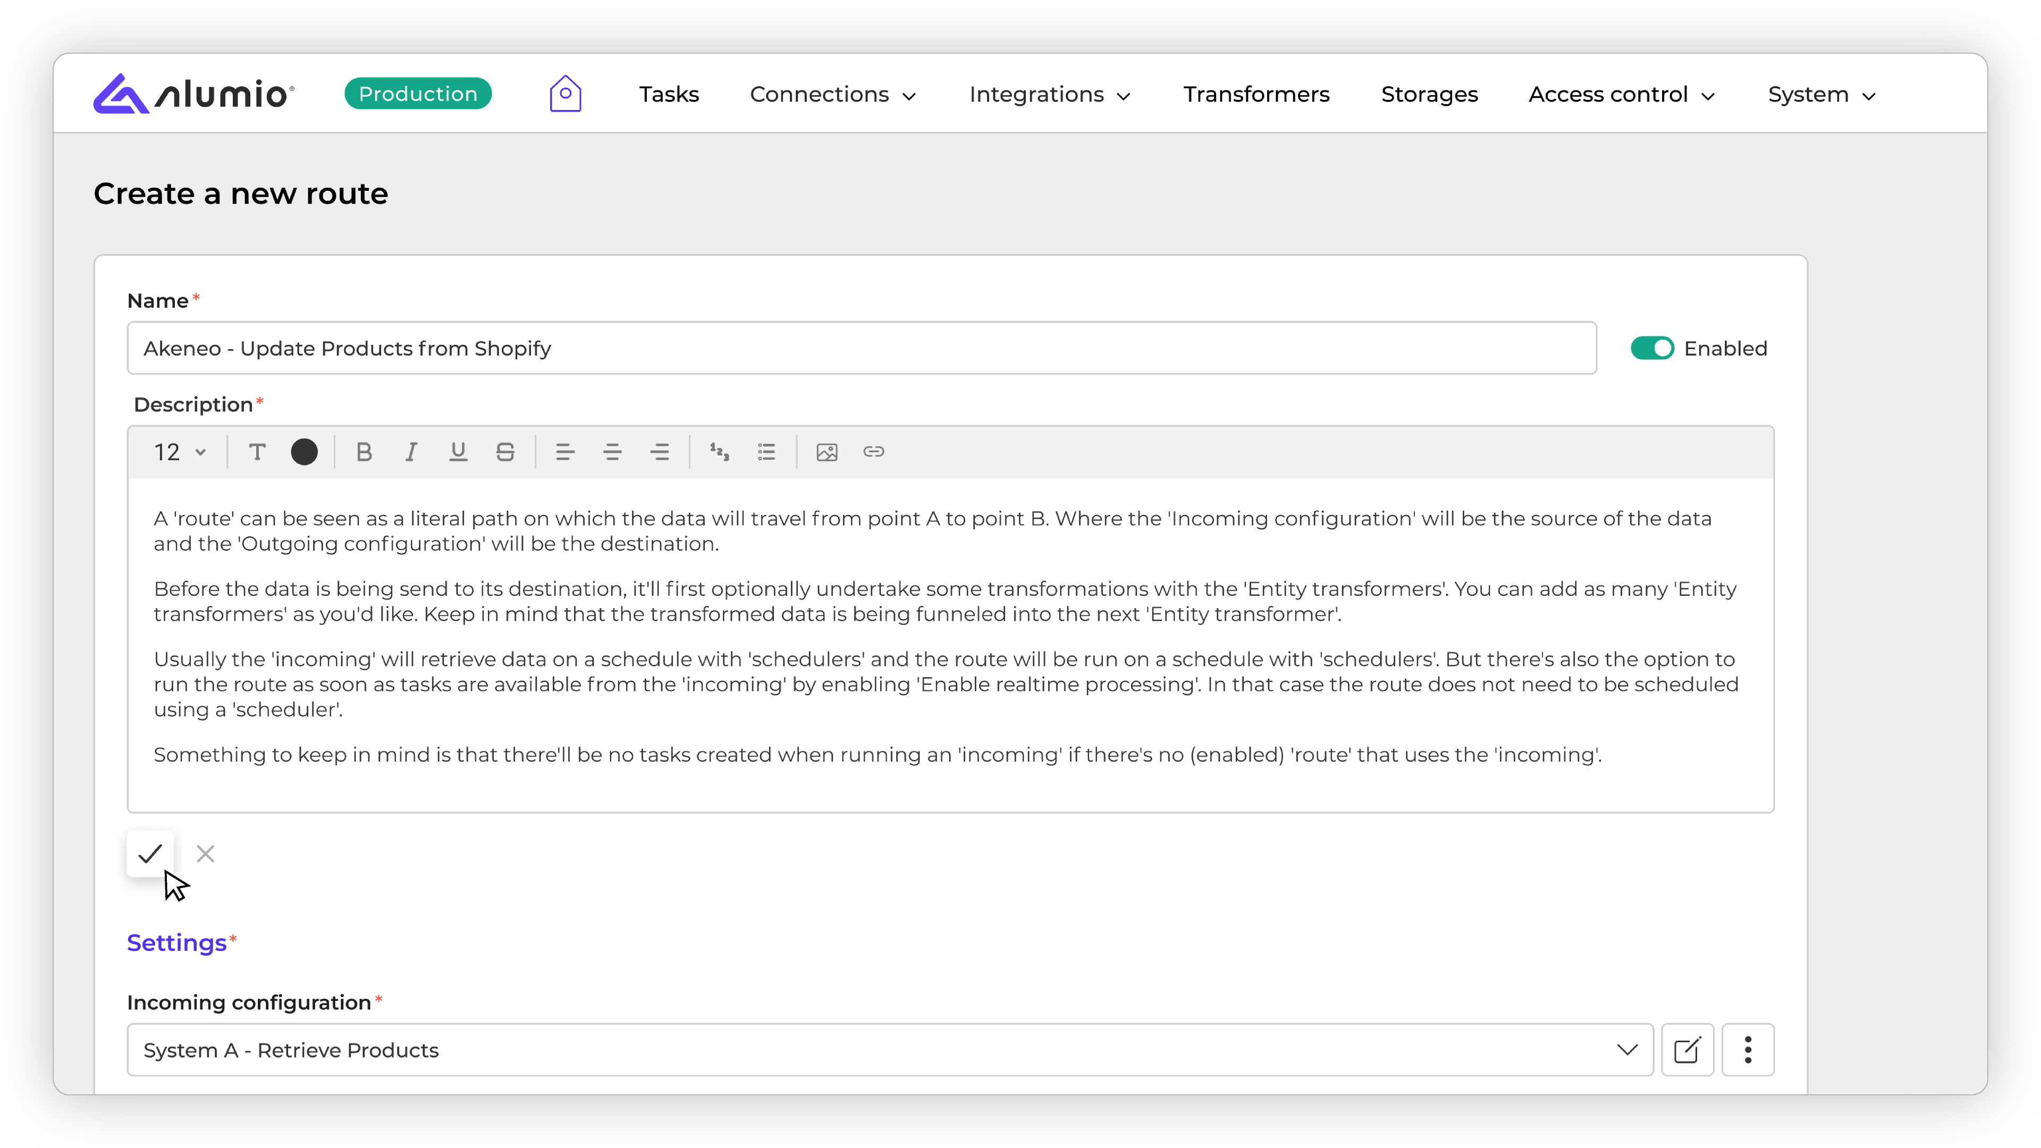Screen dimensions: 2041x1148
Task: Expand the Incoming configuration dropdown
Action: [x=1626, y=1050]
